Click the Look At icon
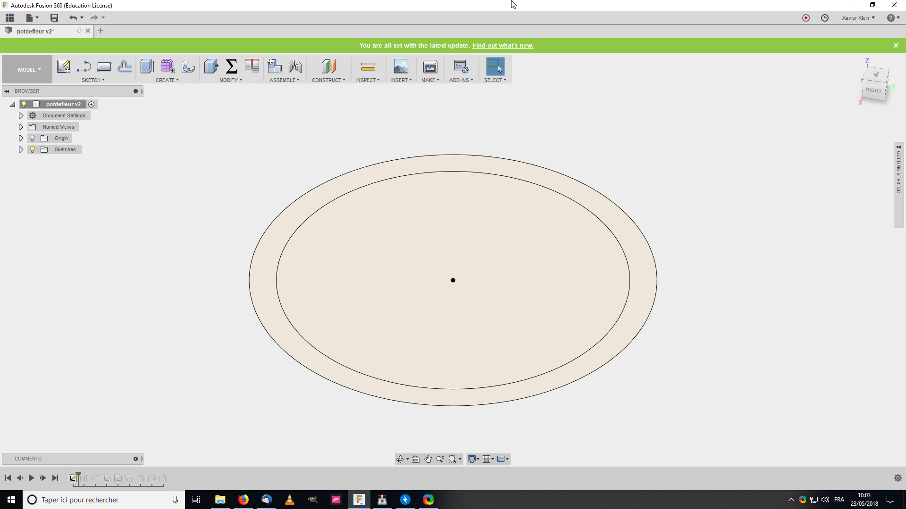Image resolution: width=906 pixels, height=509 pixels. point(416,459)
